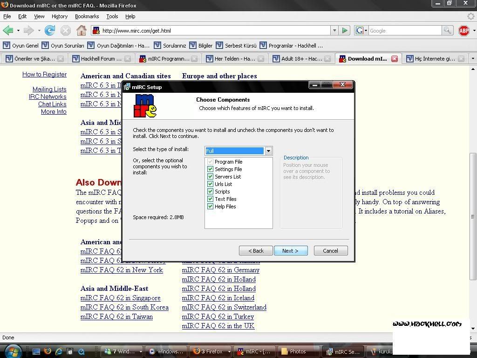Expand the address bar URL history dropdown

coord(334,30)
